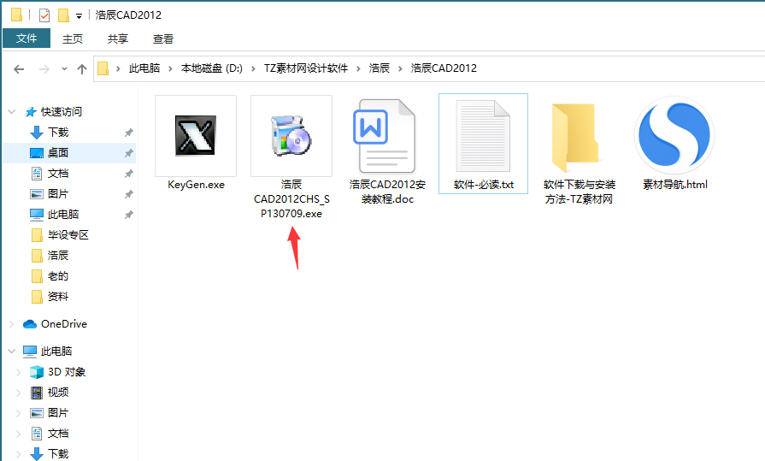Viewport: 765px width, 461px height.
Task: Expand the 视频 node
Action: pos(19,392)
